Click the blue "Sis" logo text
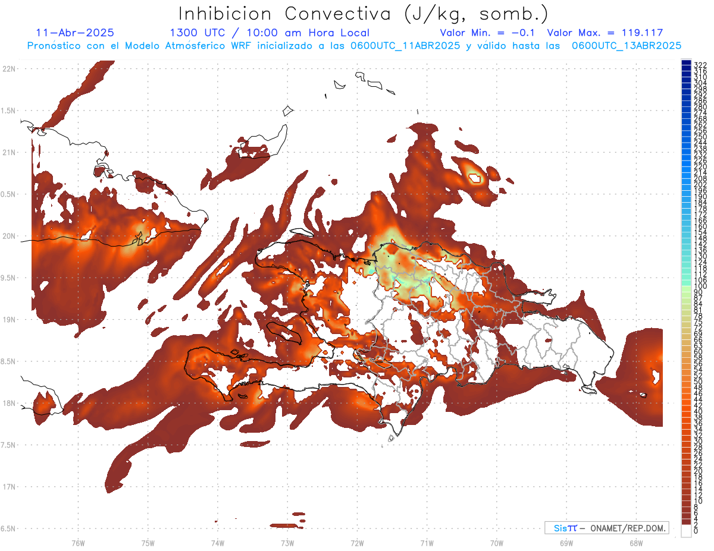Viewport: 714px width, 551px height. pos(561,528)
